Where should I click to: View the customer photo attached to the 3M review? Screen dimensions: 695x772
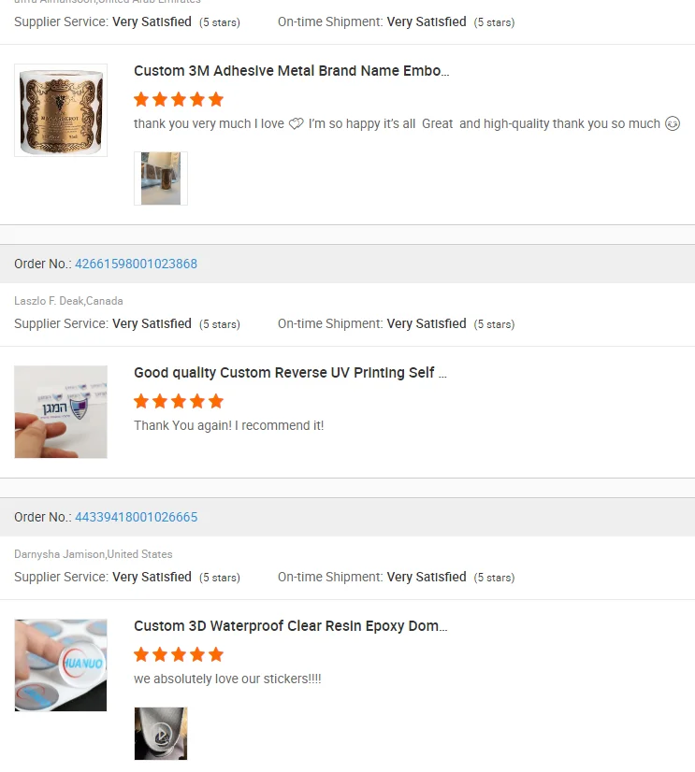pyautogui.click(x=161, y=179)
